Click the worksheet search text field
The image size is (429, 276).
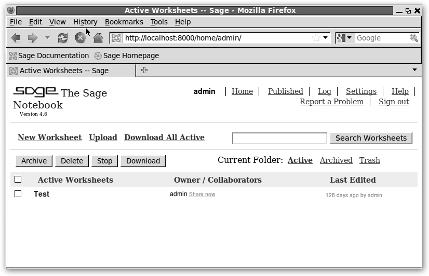[279, 138]
